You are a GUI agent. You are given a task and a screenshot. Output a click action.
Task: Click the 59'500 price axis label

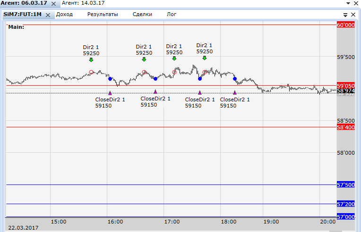pos(346,57)
